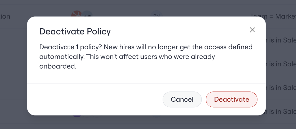Viewport: 296px width, 129px height.
Task: Close the Deactivate Policy dialog with X
Action: click(x=252, y=30)
